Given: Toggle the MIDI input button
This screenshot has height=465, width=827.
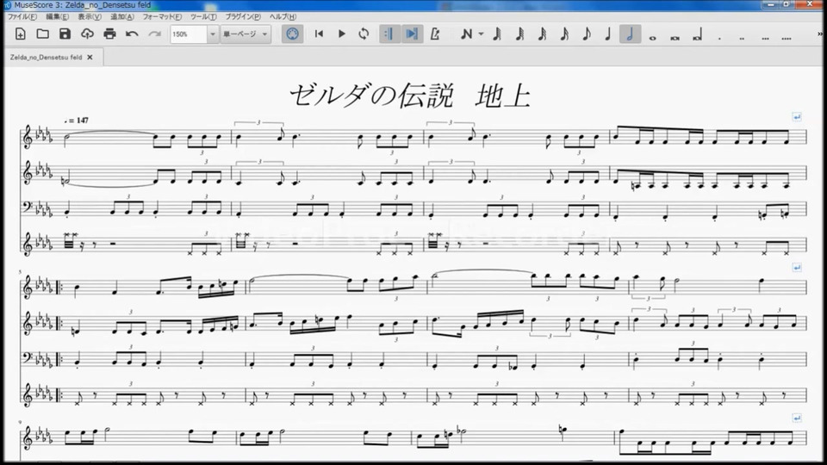Looking at the screenshot, I should pos(292,34).
